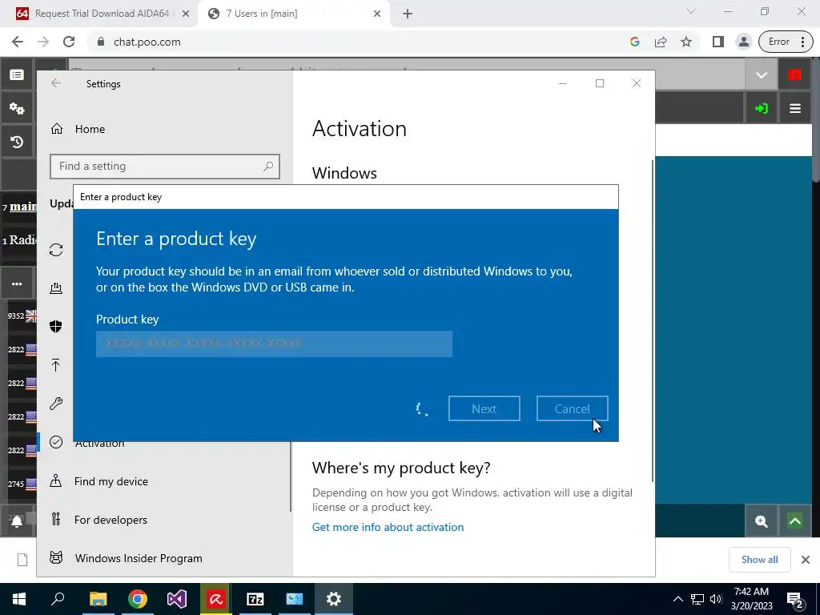Select the main room in chat sidebar
820x615 pixels.
click(x=23, y=206)
